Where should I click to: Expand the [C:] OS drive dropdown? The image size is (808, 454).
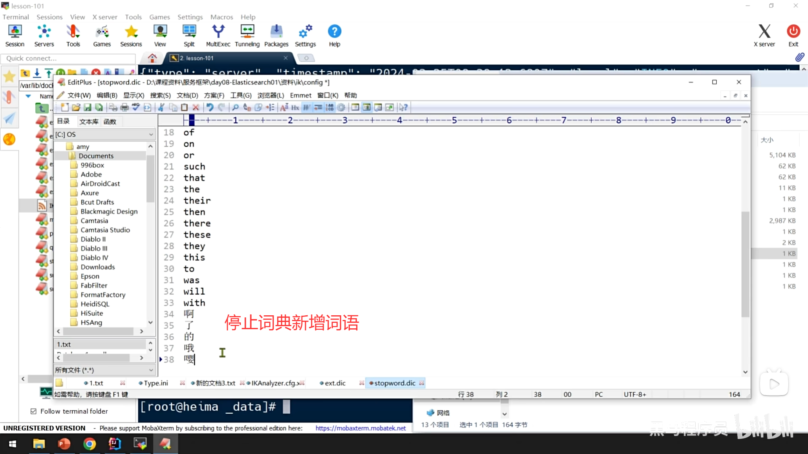point(151,135)
